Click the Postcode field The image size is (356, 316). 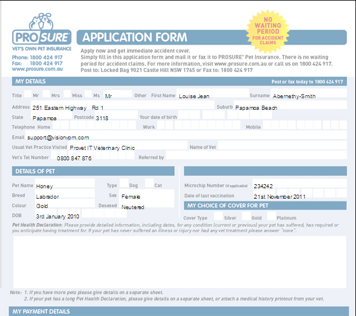coord(116,116)
